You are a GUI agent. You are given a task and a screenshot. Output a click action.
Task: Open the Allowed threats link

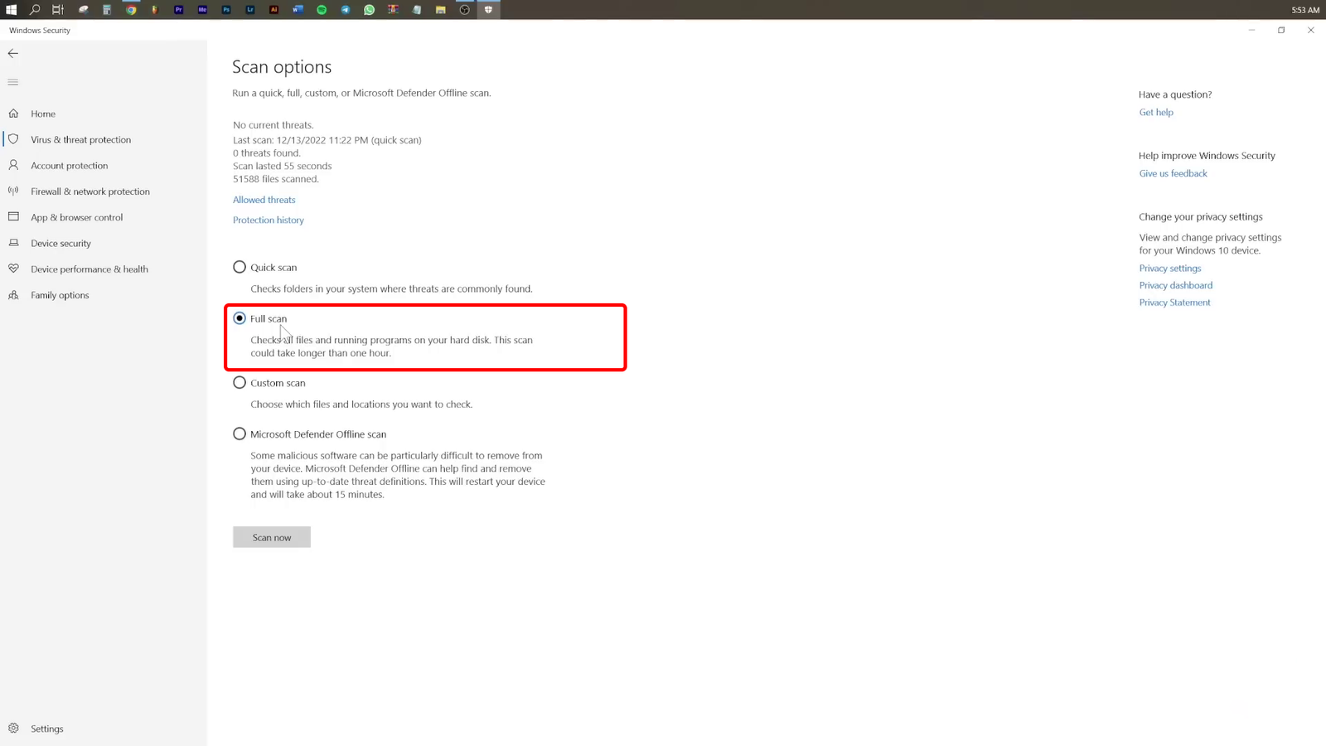tap(264, 200)
